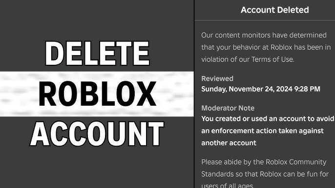The image size is (335, 188).
Task: Select the Reviewed label
Action: point(217,78)
